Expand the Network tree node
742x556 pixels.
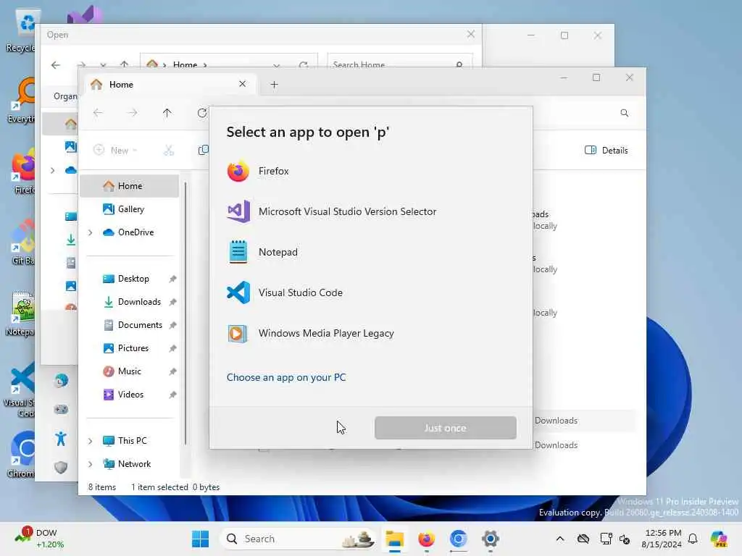(91, 464)
